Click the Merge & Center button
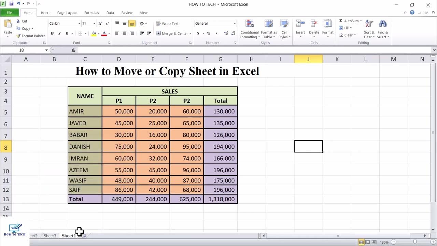 (x=172, y=33)
